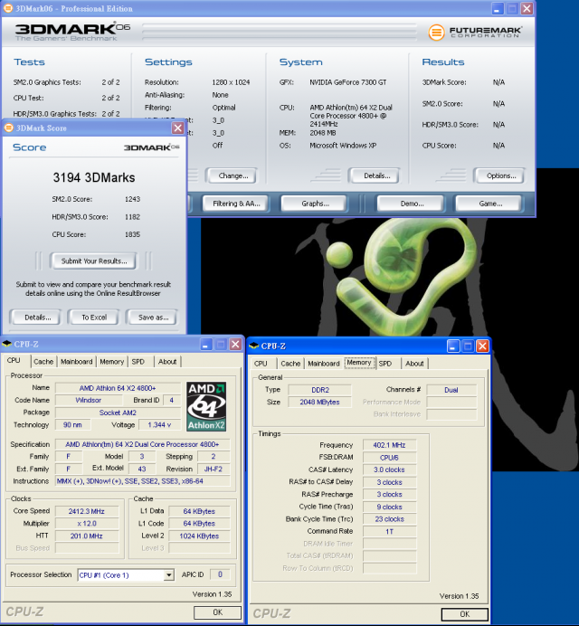The width and height of the screenshot is (579, 626).
Task: Click the APIC ID field
Action: 220,574
